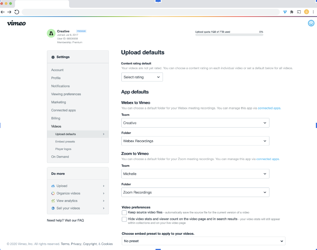Screen dimensions: 317x250
Task: Enable Keep source video files
Action: [124, 212]
